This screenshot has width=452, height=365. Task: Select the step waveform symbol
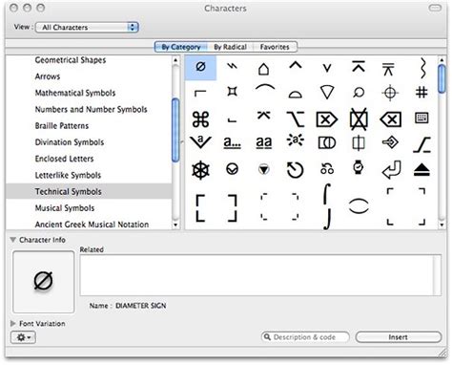(421, 144)
